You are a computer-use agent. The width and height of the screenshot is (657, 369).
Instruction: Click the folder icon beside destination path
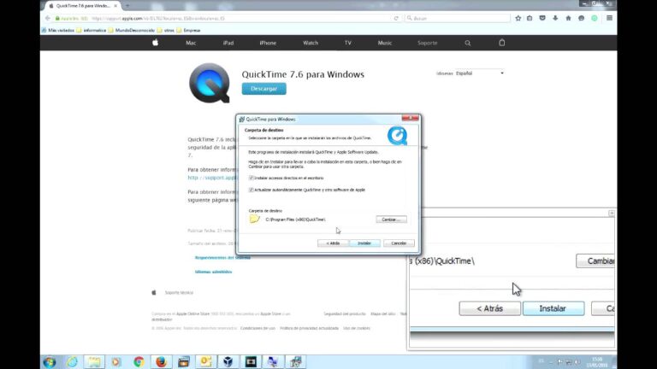254,219
